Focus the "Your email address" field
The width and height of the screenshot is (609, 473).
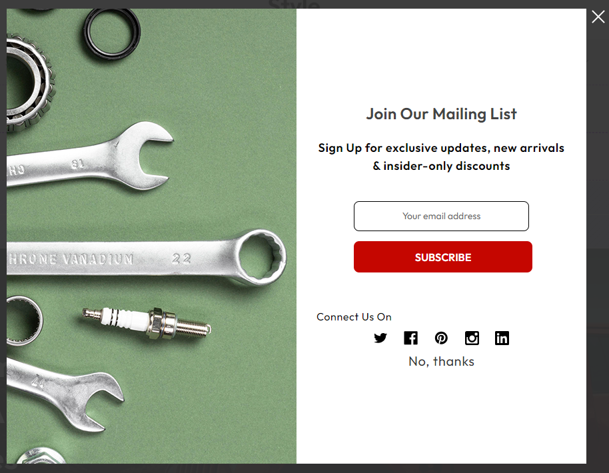point(441,216)
